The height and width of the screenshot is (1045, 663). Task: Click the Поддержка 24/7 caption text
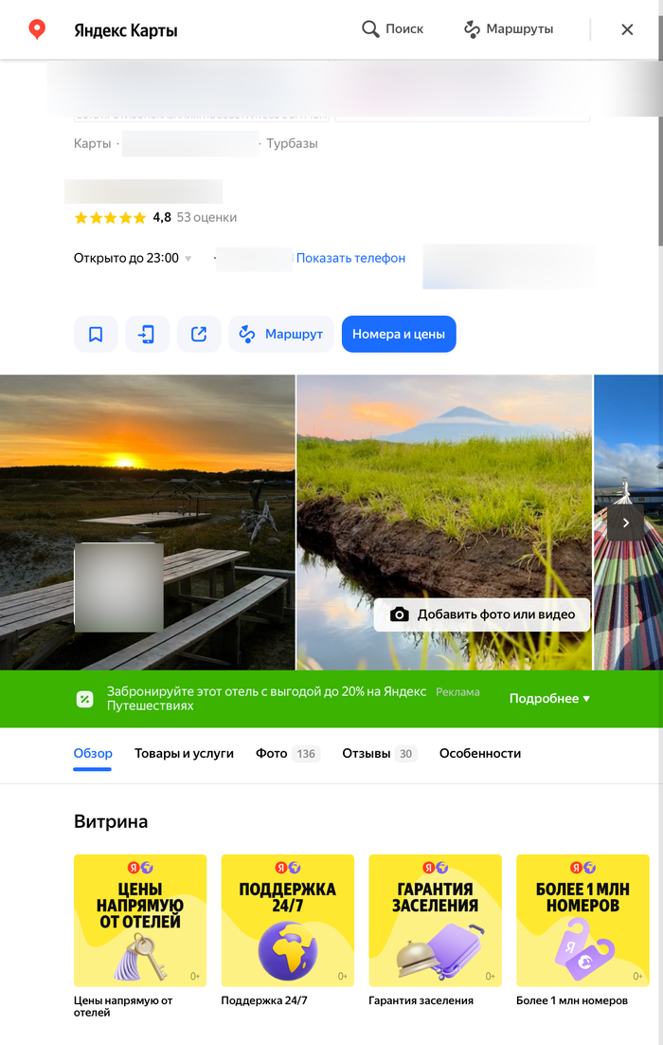click(x=264, y=1000)
